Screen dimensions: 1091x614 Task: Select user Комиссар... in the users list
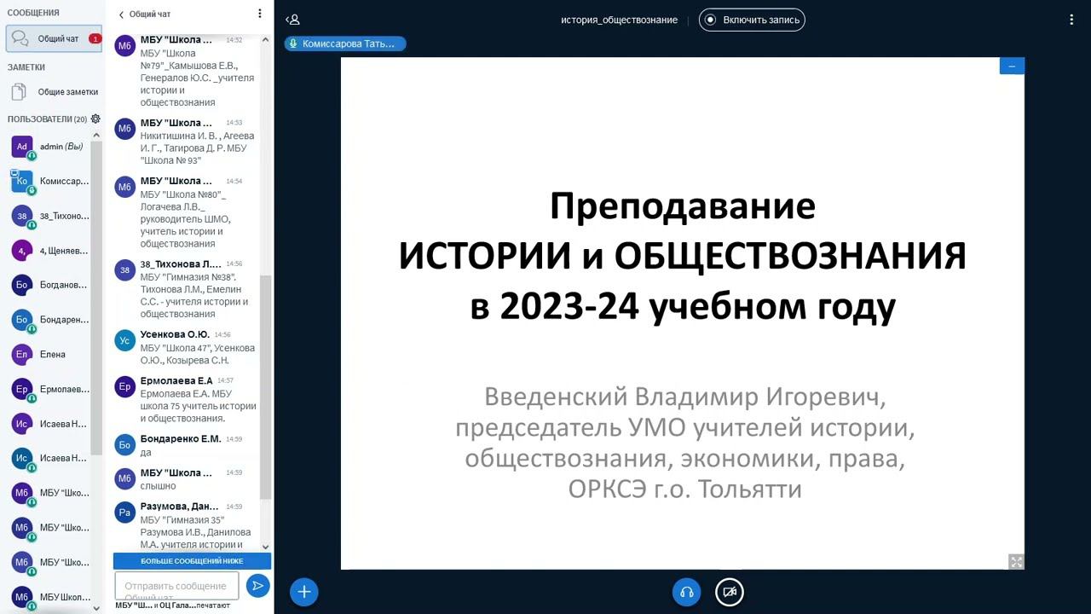[53, 181]
